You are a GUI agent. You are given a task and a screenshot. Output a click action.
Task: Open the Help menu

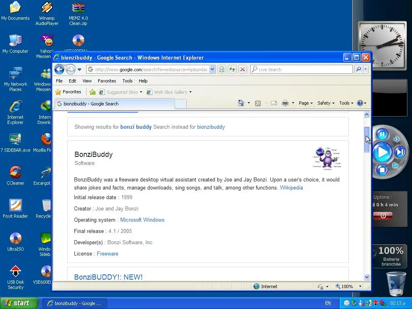[x=143, y=81]
